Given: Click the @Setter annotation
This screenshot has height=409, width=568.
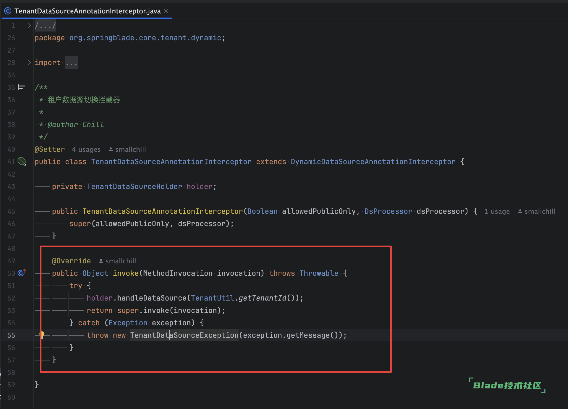Looking at the screenshot, I should [x=50, y=150].
